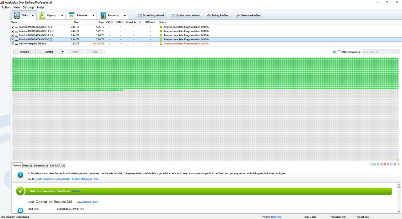Image resolution: width=402 pixels, height=219 pixels.
Task: Click drive icon of Toshiba MG05ACA600E-1 (H:)
Action: pyautogui.click(x=16, y=31)
